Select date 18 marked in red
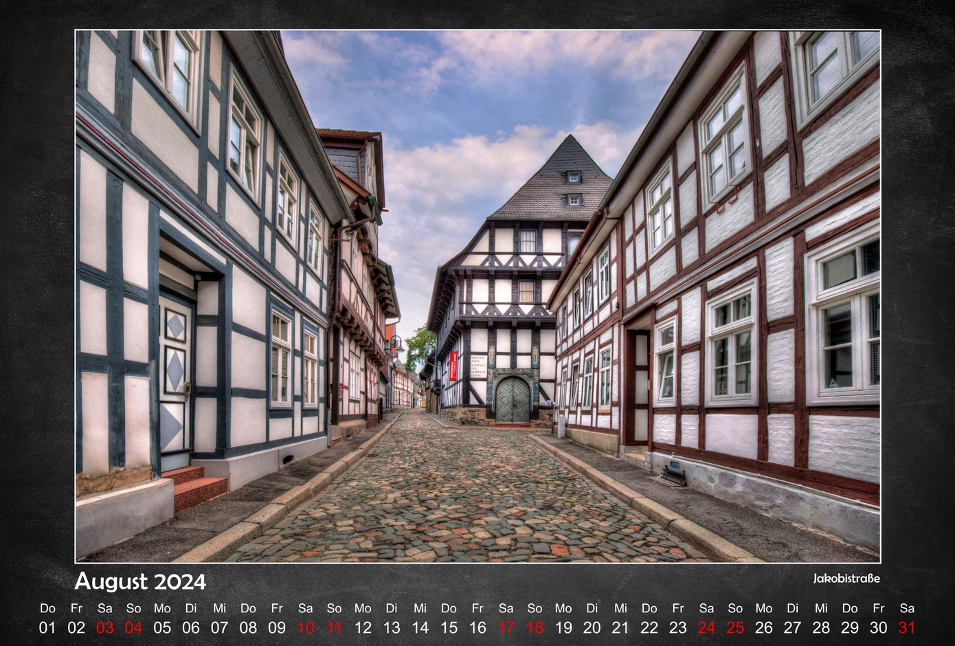 click(x=535, y=627)
